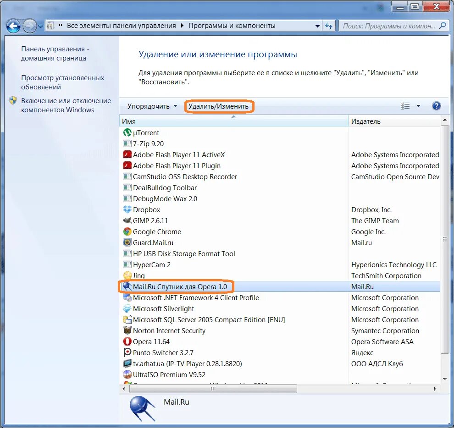
Task: Click the horizontal scrollbar right arrow
Action: [x=435, y=389]
